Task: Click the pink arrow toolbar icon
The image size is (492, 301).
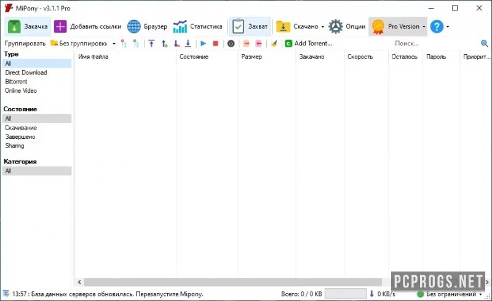Action: pos(258,44)
